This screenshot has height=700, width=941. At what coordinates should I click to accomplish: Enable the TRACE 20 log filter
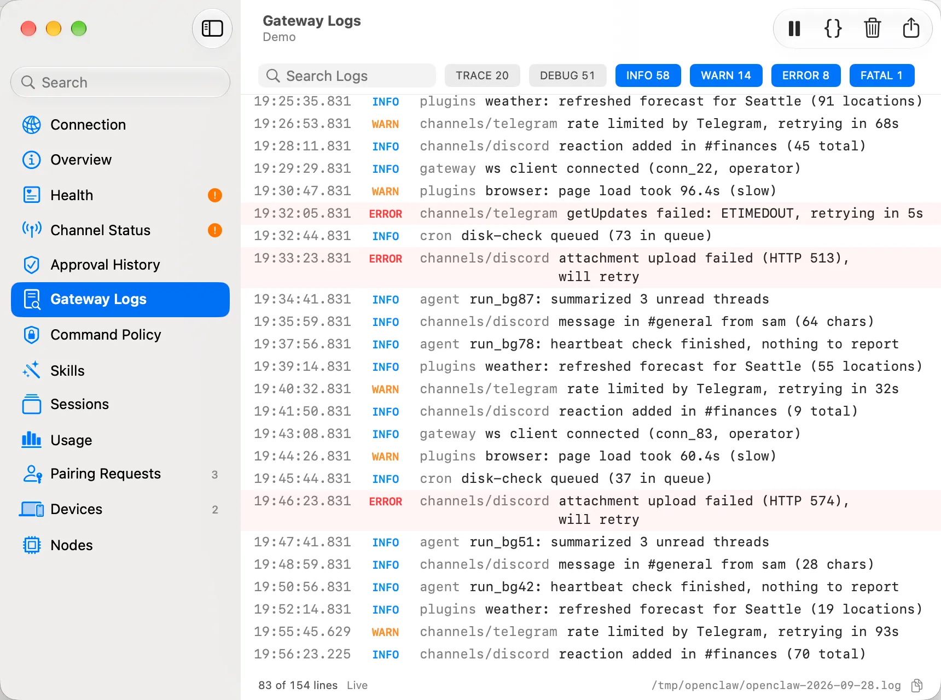(482, 75)
